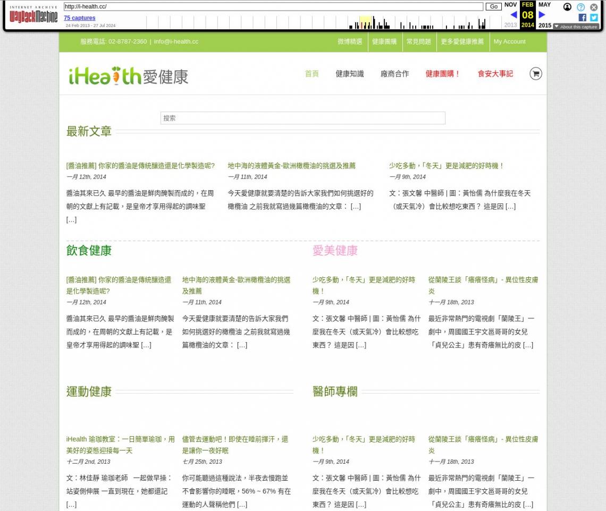This screenshot has height=511, width=606.
Task: Select the NOV month in Wayback bar
Action: pos(510,5)
